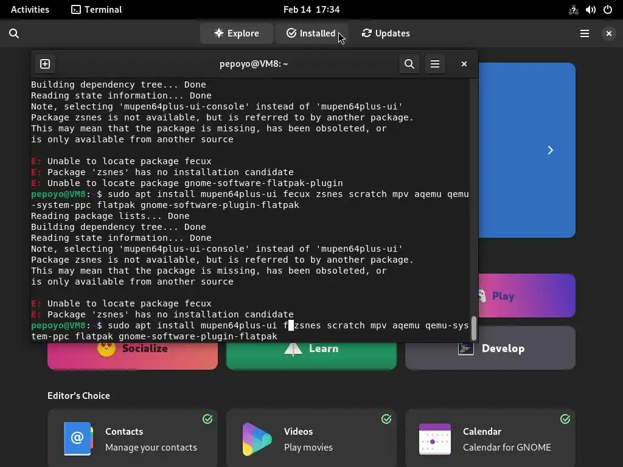
Task: Open GNOME Software hamburger menu
Action: point(585,33)
